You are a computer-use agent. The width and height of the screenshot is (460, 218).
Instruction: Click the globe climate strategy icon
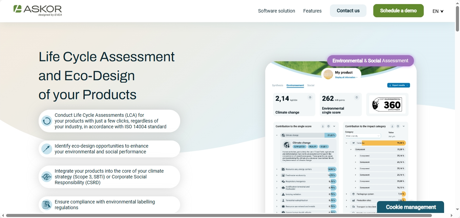click(46, 176)
